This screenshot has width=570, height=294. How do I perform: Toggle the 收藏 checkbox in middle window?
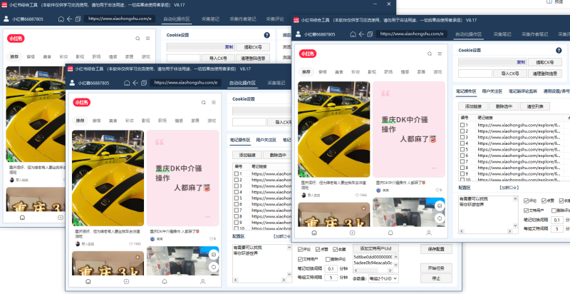coord(335,250)
